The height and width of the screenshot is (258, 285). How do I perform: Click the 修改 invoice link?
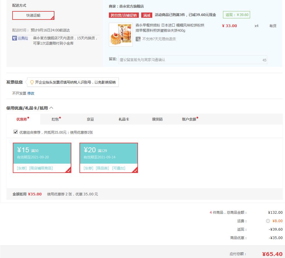[x=31, y=93]
